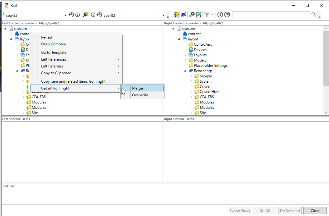Click the edit pencil icon in toolbar

pyautogui.click(x=198, y=15)
